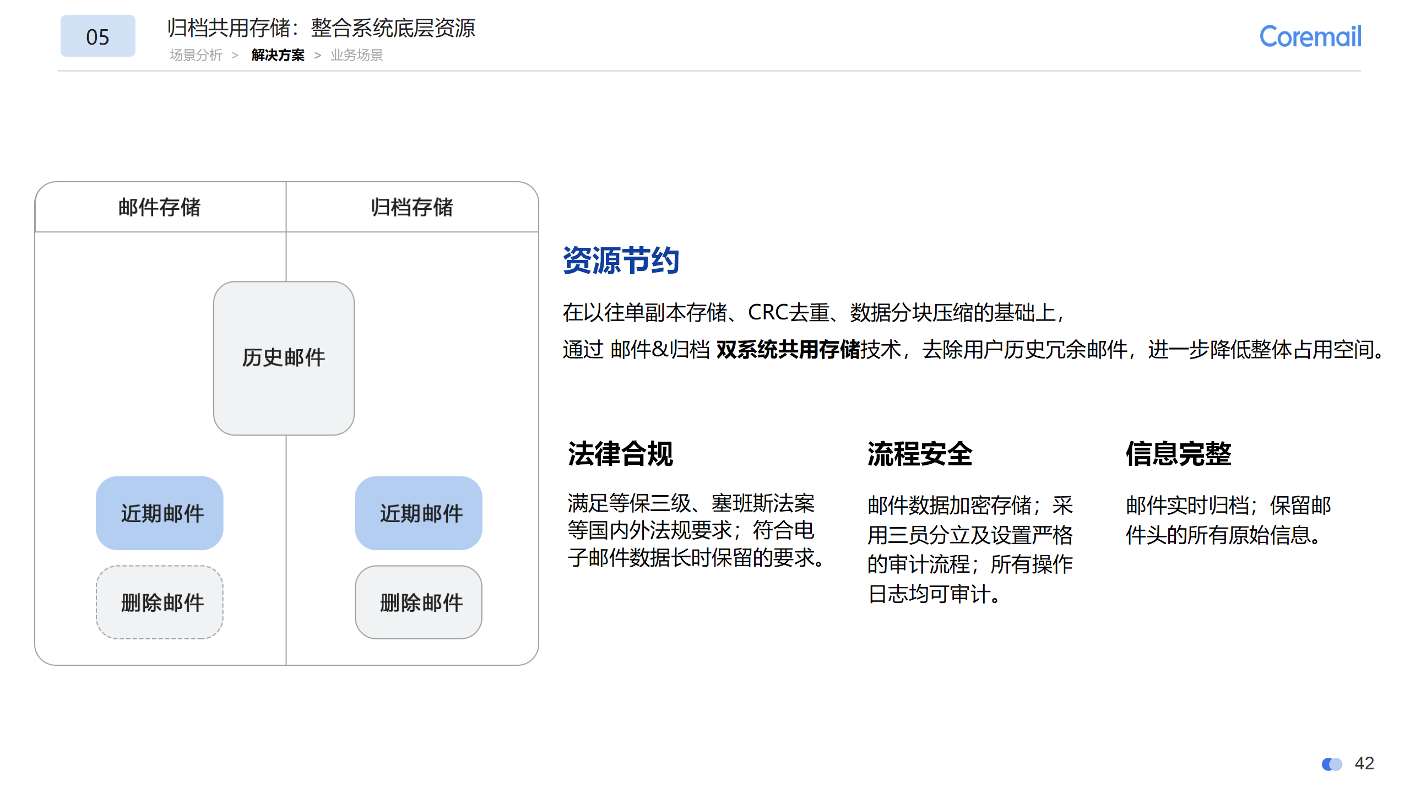Click the 归档存储 column header

coord(411,207)
